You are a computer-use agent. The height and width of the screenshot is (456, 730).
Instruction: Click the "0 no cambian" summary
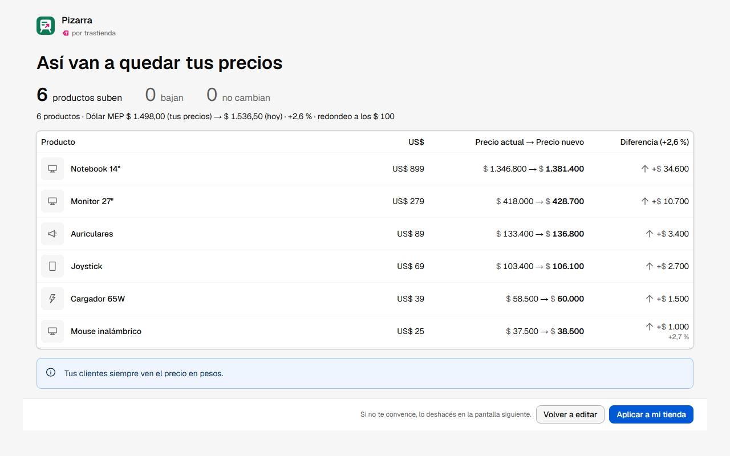click(238, 95)
